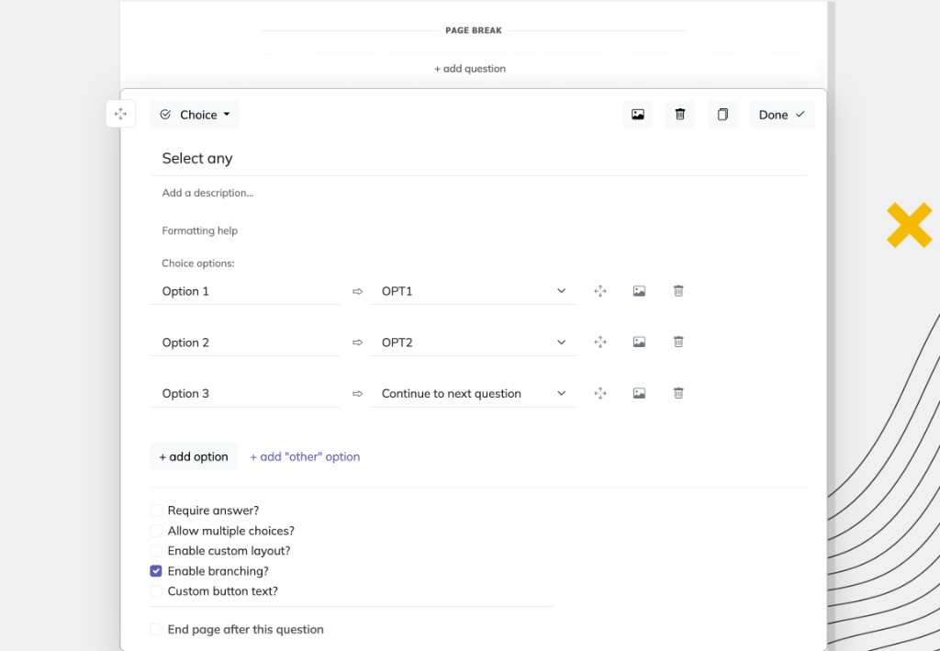
Task: Edit the Option 3 text field
Action: pyautogui.click(x=244, y=394)
